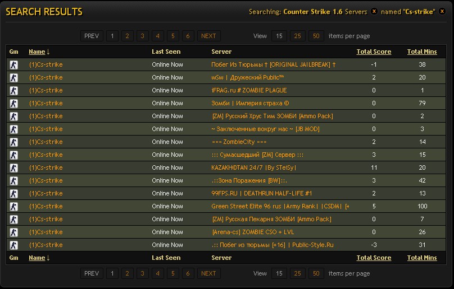Sort by Total Score in the top table header
Image resolution: width=454 pixels, height=289 pixels.
374,52
